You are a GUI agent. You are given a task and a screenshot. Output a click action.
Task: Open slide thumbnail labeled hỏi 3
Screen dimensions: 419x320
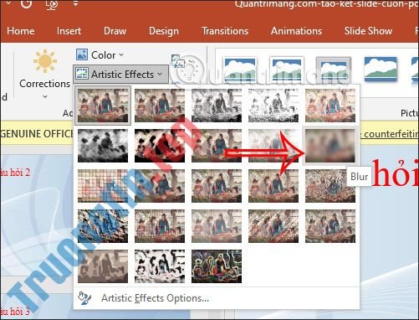click(15, 312)
